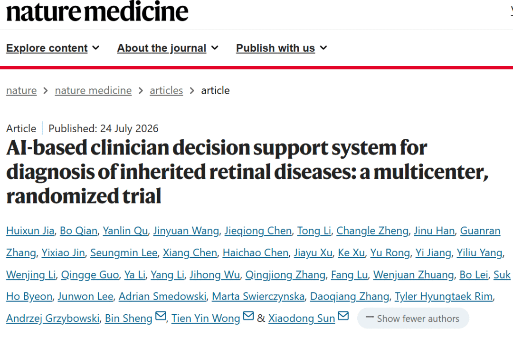Collapse list with Show fewer authors button
This screenshot has height=339, width=513.
click(413, 318)
